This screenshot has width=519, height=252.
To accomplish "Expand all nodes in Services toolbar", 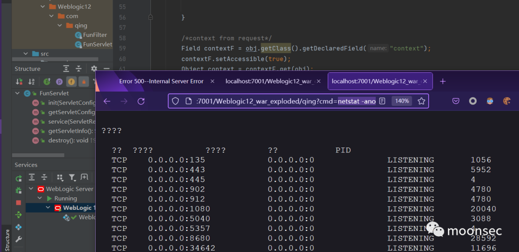I will tap(32, 177).
